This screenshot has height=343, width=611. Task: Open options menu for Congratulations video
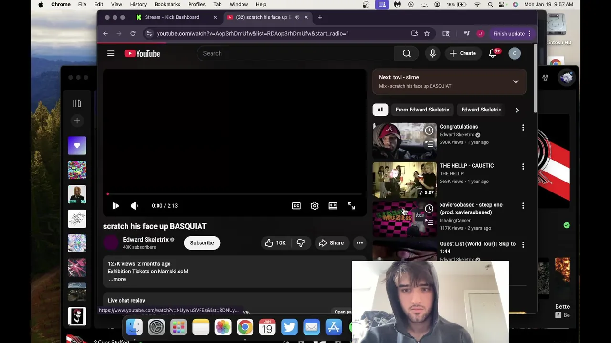523,128
